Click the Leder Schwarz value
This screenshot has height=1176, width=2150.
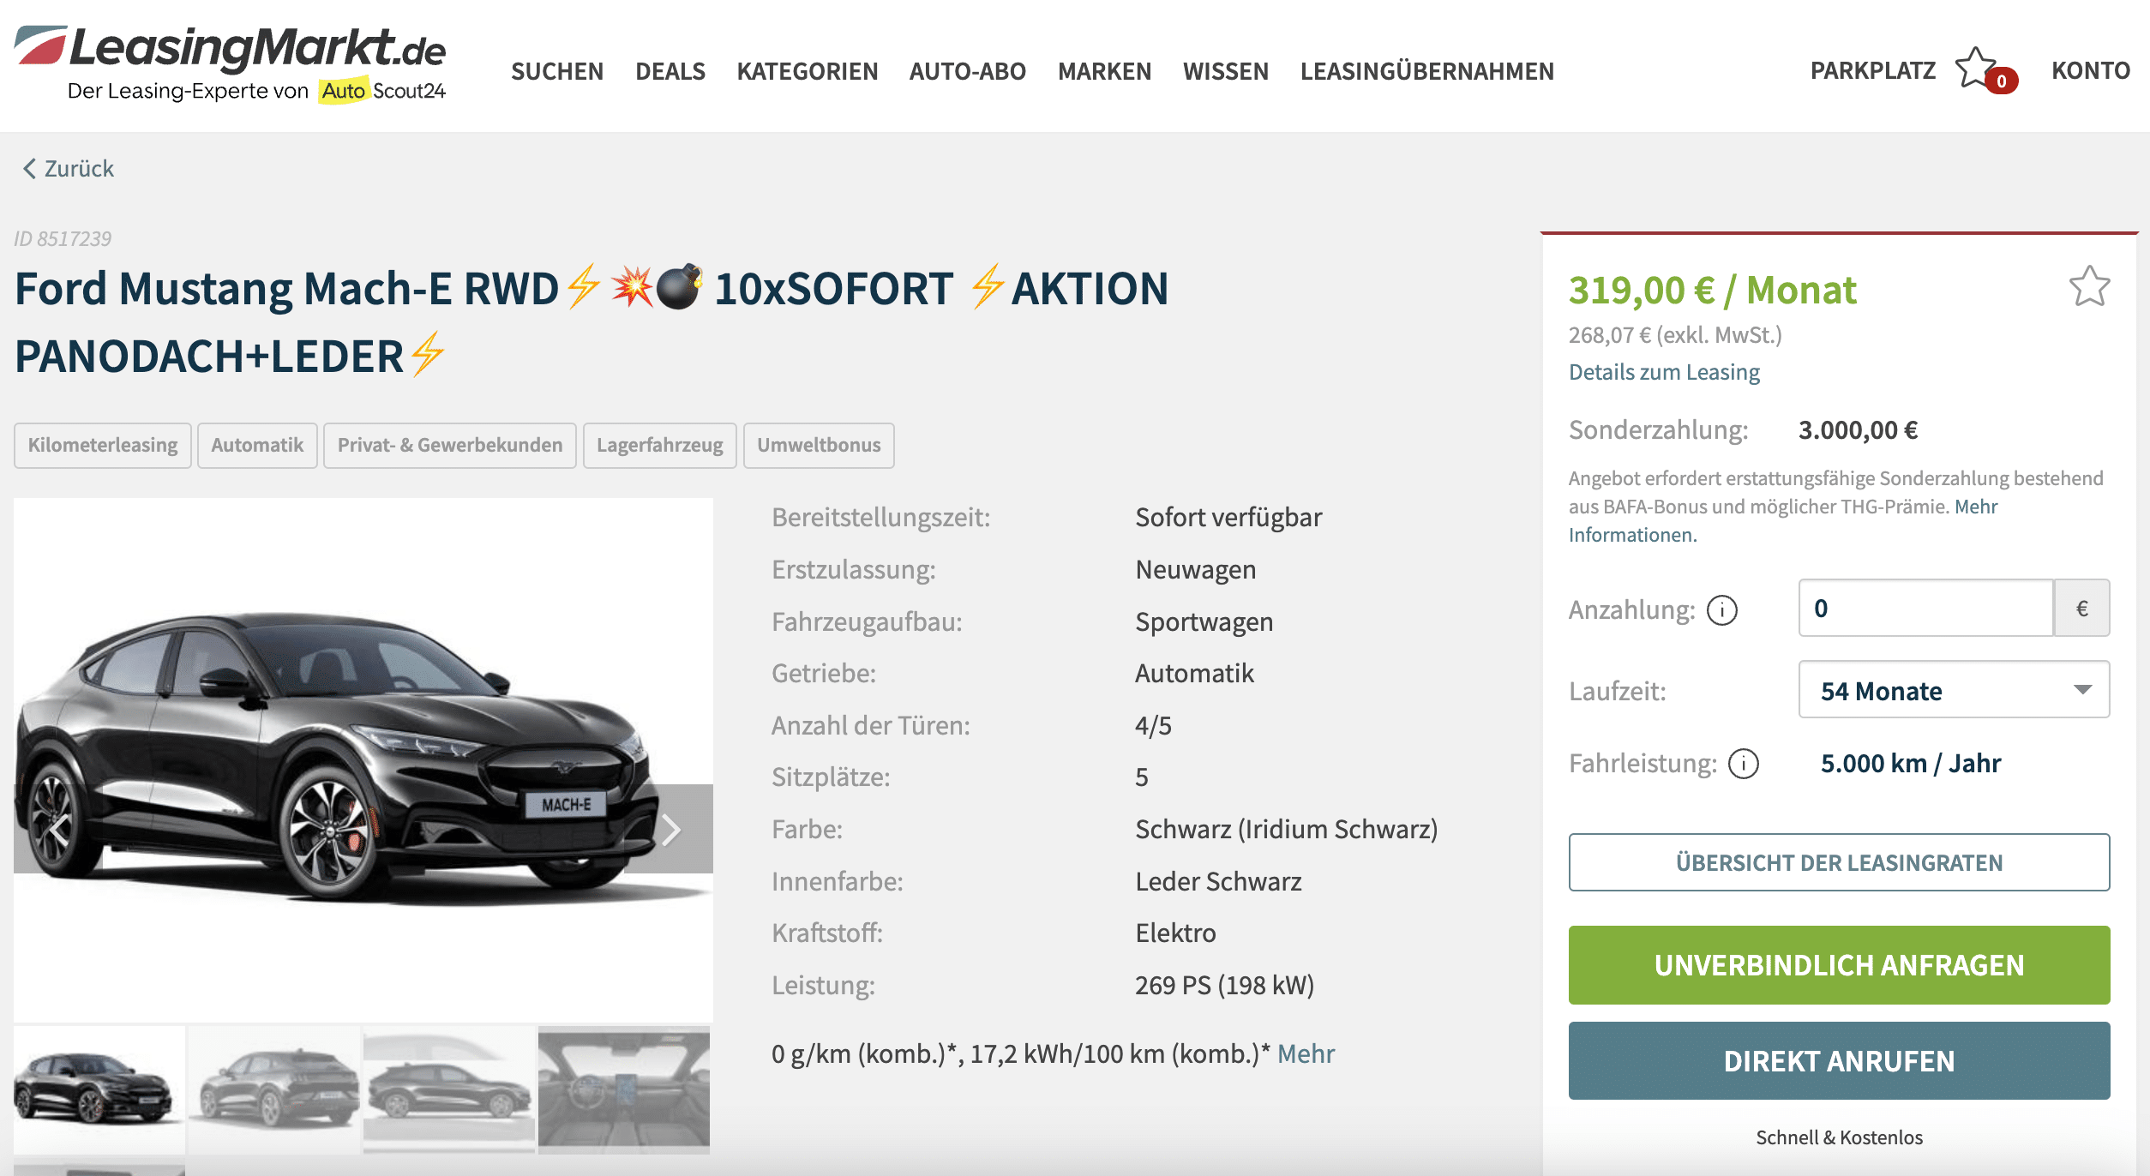coord(1218,881)
